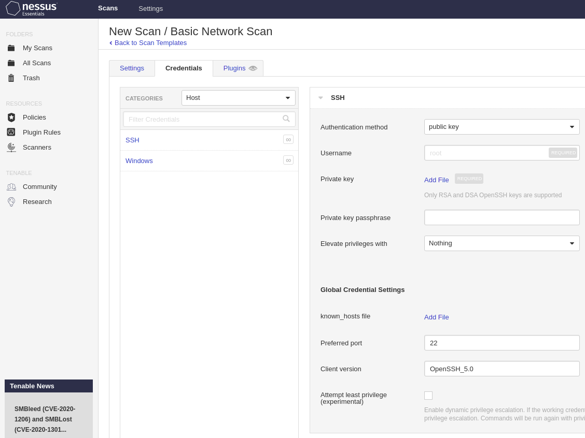Enable Attempt least privilege checkbox
Image resolution: width=585 pixels, height=438 pixels.
[428, 396]
